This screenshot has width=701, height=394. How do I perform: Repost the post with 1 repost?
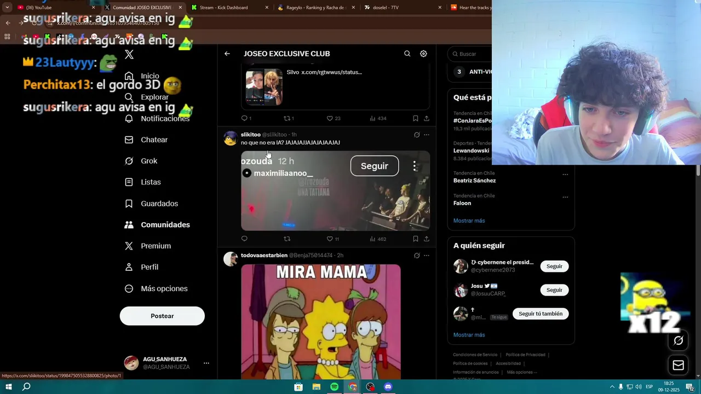(x=289, y=118)
